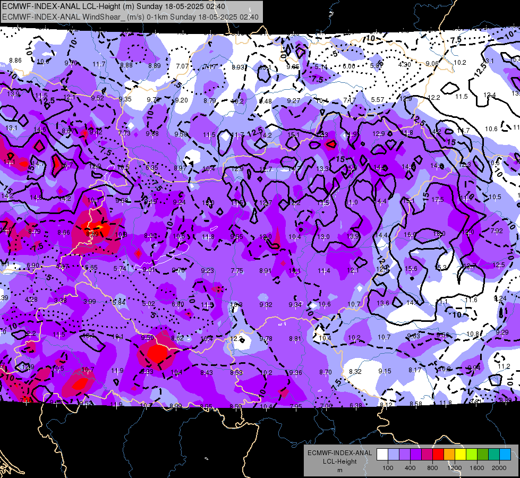The width and height of the screenshot is (520, 478).
Task: Click the '800' label in the legend
Action: [x=432, y=468]
